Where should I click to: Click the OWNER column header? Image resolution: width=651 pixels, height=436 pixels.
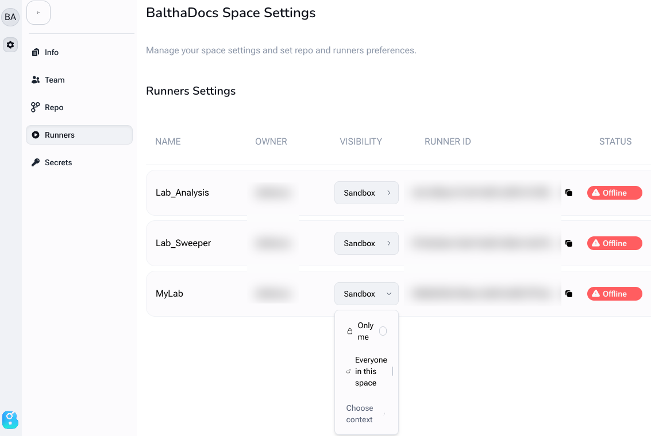(x=271, y=142)
